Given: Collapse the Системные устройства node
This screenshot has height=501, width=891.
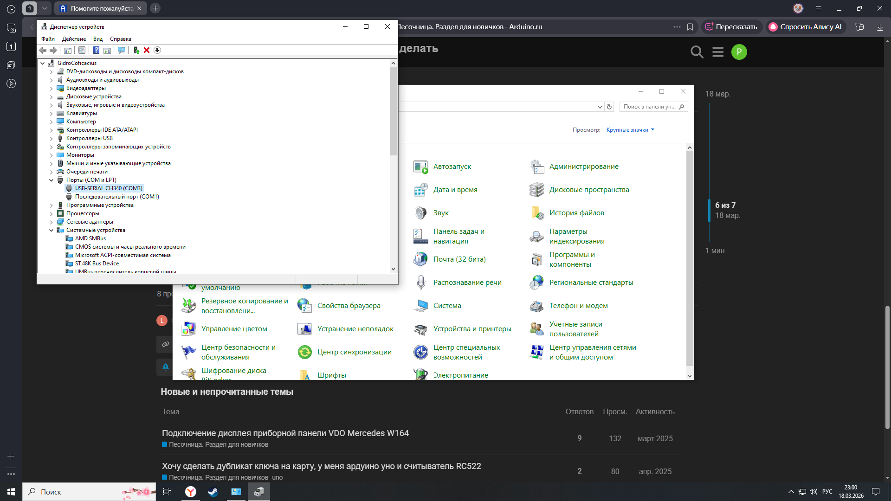Looking at the screenshot, I should pos(52,230).
